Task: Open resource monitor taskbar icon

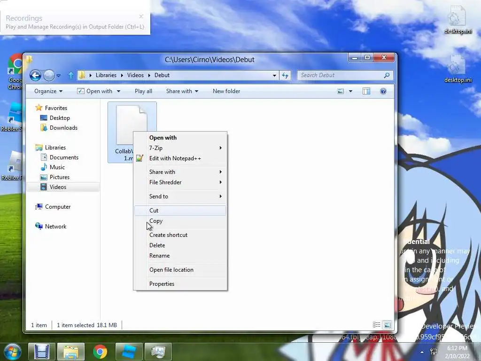Action: point(158,352)
